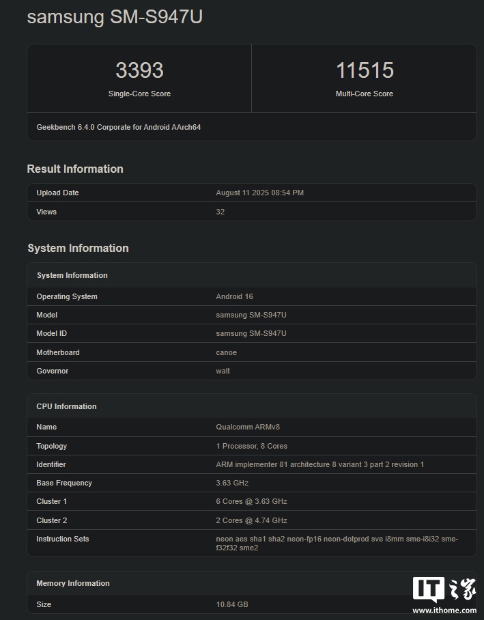This screenshot has height=620, width=484.
Task: Select the 'Base Frequency' row label
Action: [x=64, y=483]
